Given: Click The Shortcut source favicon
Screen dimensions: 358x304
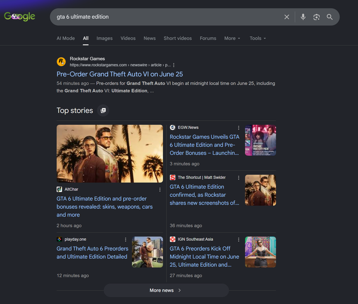Looking at the screenshot, I should coord(172,178).
